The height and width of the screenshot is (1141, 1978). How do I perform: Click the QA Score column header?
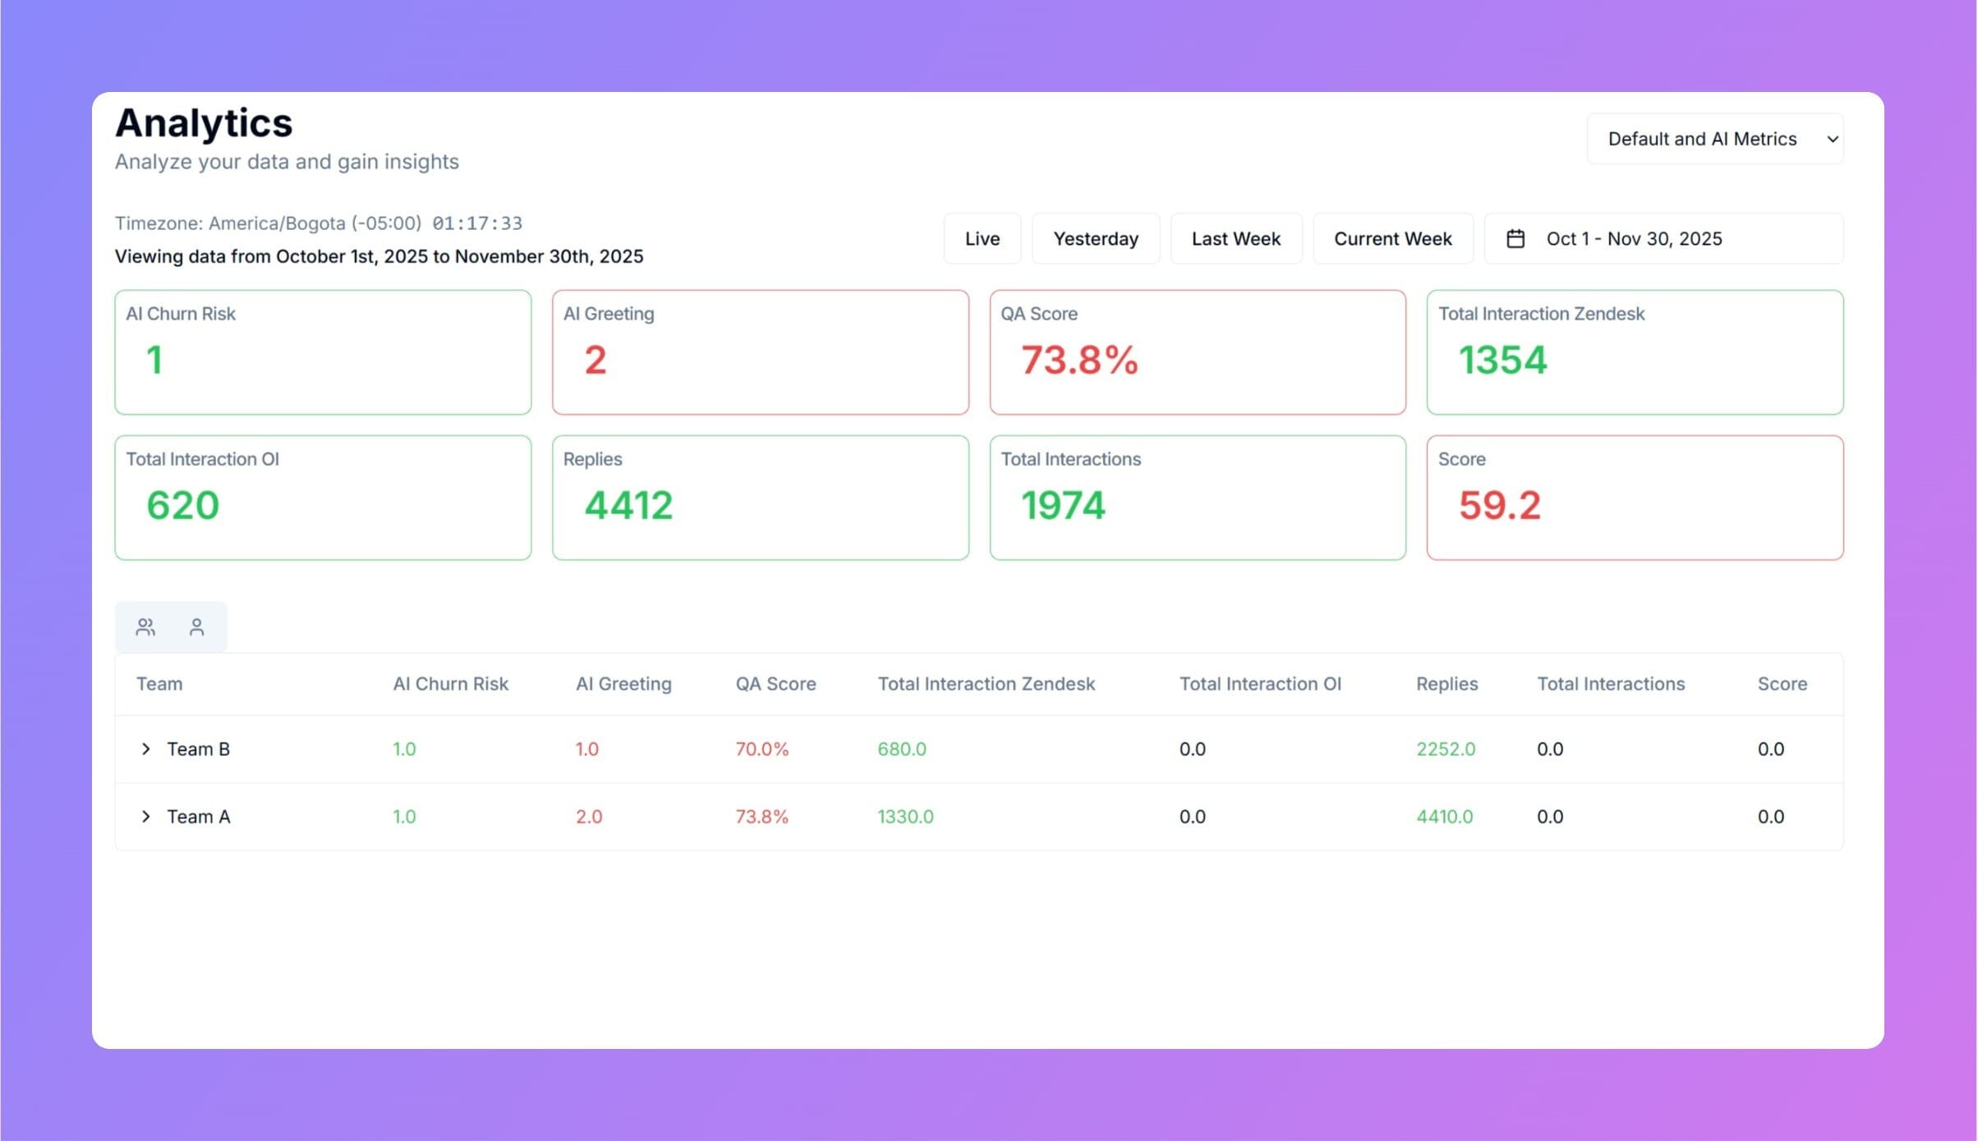[775, 683]
